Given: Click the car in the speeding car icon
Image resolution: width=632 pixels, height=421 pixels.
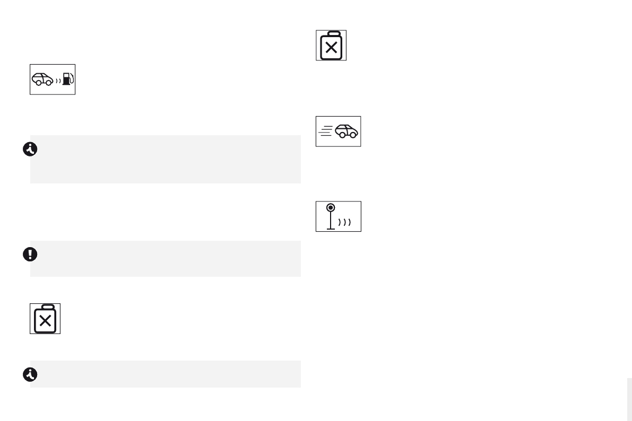Looking at the screenshot, I should pos(347,131).
